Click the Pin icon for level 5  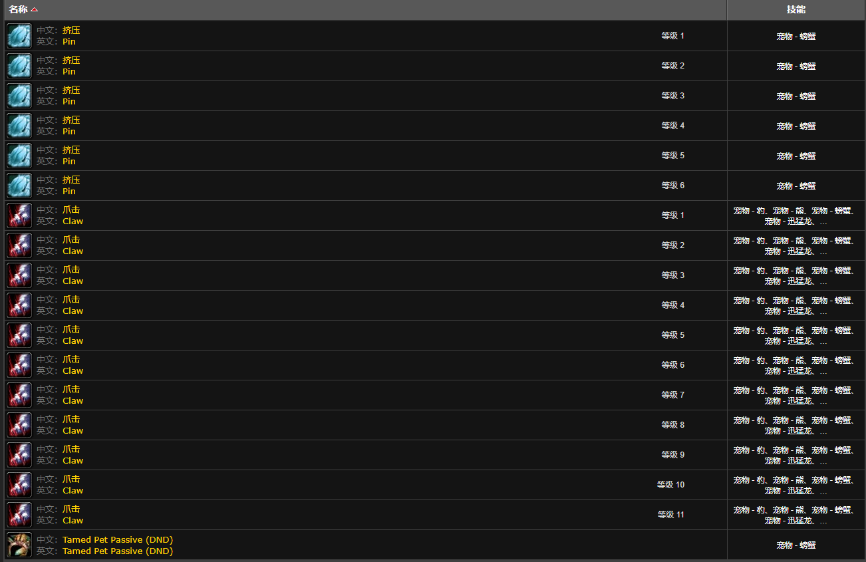coord(19,156)
